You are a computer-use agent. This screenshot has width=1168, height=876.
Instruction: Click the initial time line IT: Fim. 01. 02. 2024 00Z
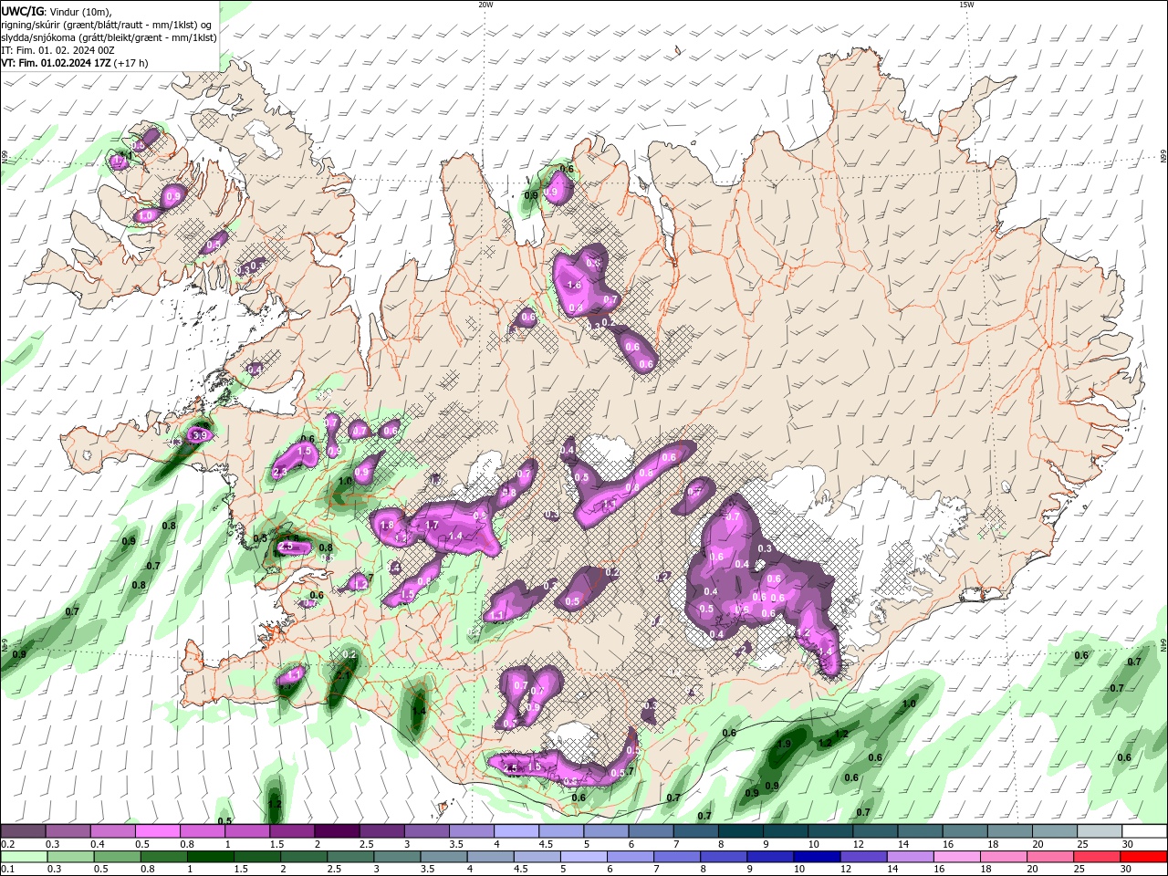(57, 50)
